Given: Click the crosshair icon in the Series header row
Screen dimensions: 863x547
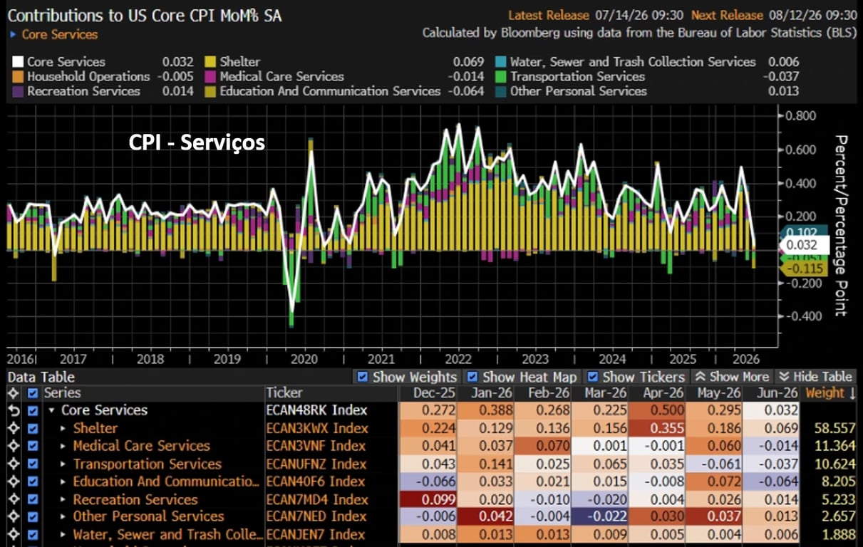Looking at the screenshot, I should coord(12,393).
